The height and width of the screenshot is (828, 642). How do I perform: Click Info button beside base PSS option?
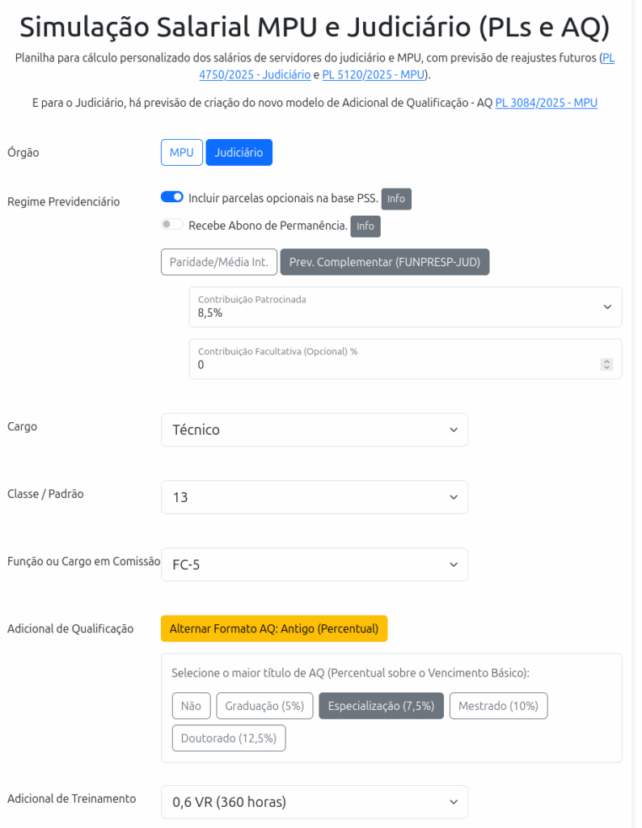point(396,199)
